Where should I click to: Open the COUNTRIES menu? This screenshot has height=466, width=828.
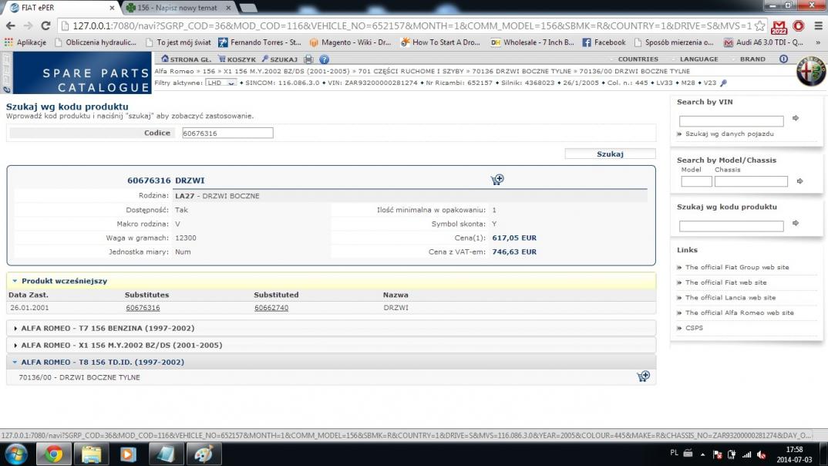click(x=638, y=59)
